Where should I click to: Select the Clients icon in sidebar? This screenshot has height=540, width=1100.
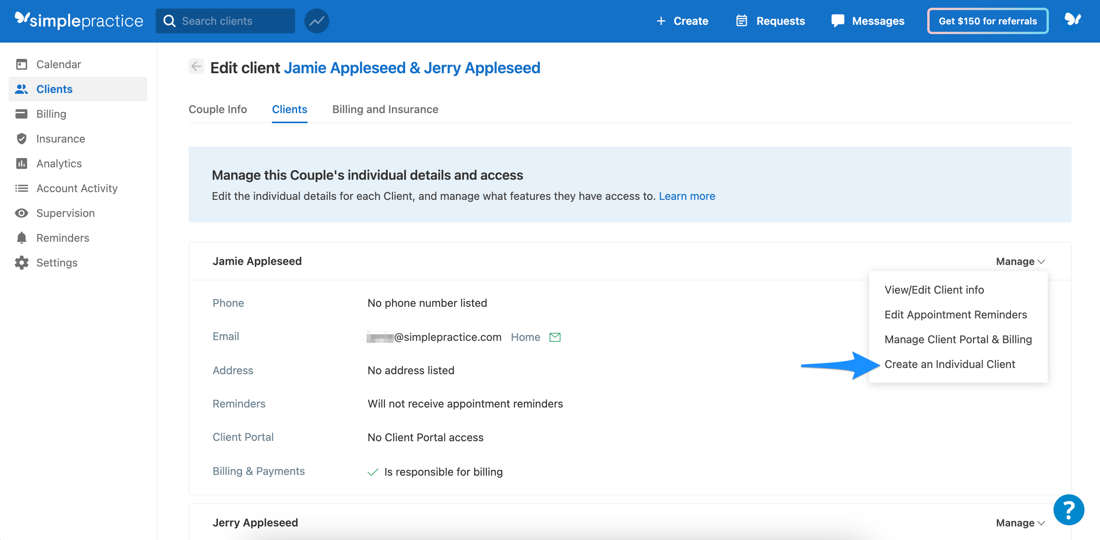click(21, 89)
